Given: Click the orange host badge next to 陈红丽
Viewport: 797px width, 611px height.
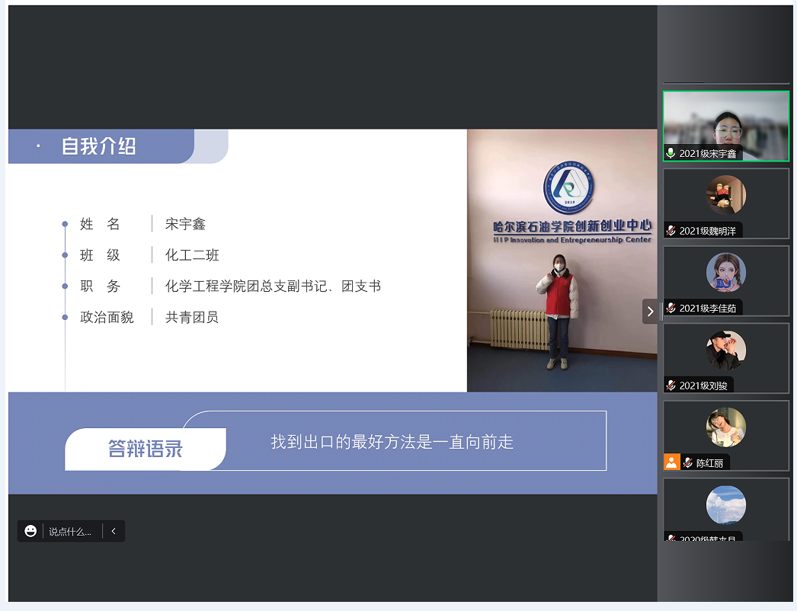Looking at the screenshot, I should (671, 462).
